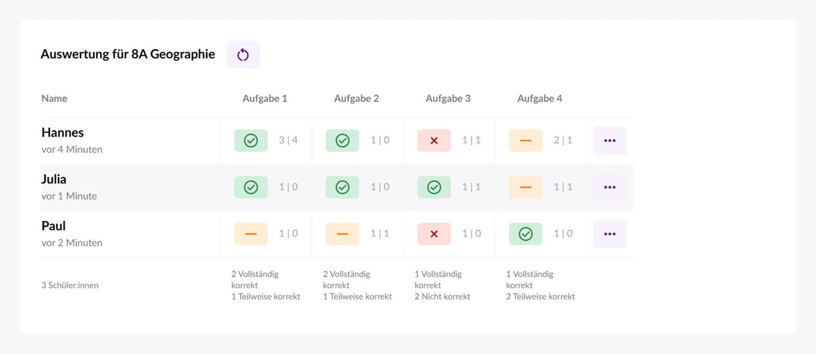This screenshot has height=354, width=816.
Task: Open Paul's green checkmark for Aufgabe 4
Action: (525, 234)
